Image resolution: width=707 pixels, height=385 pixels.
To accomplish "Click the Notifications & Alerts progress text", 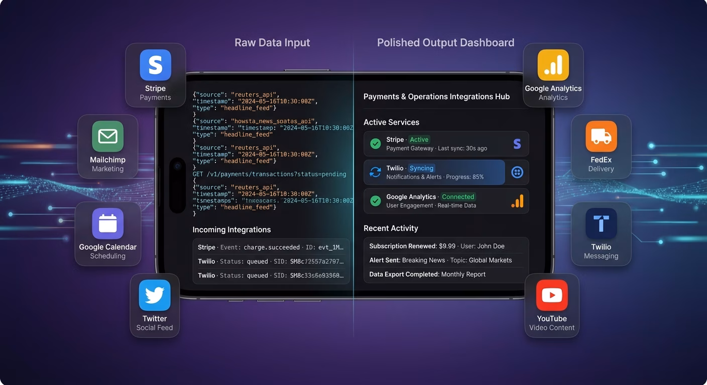I will [x=435, y=177].
